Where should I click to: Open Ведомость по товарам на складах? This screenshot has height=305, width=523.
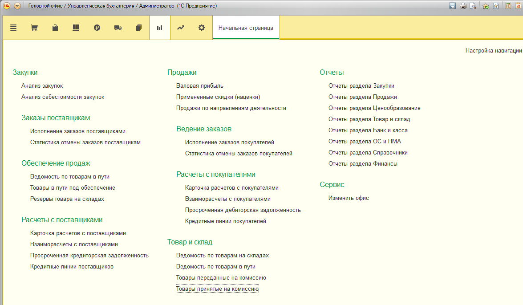pyautogui.click(x=223, y=255)
